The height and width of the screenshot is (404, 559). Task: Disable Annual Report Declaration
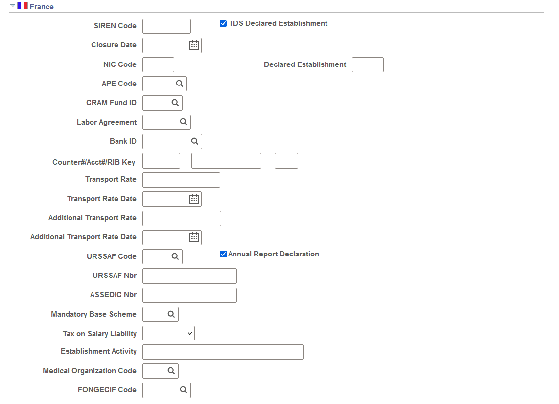click(223, 254)
